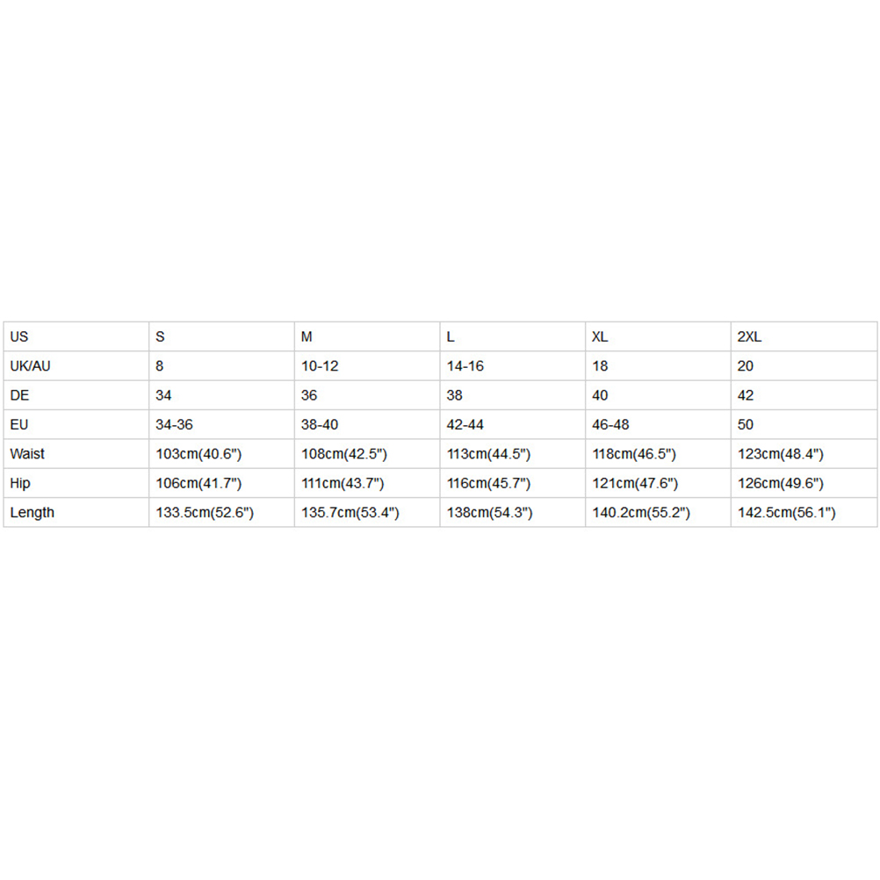Select the EU 34-36 size cell
880x880 pixels.
click(x=174, y=424)
